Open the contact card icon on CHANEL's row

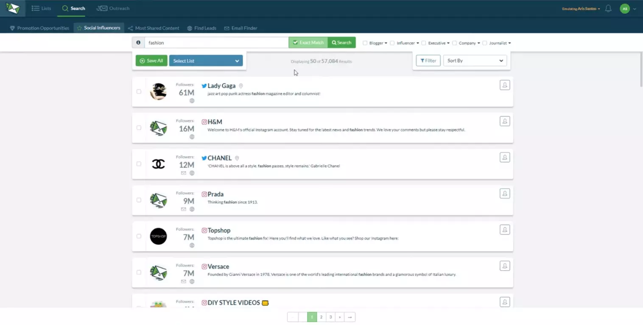tap(505, 157)
